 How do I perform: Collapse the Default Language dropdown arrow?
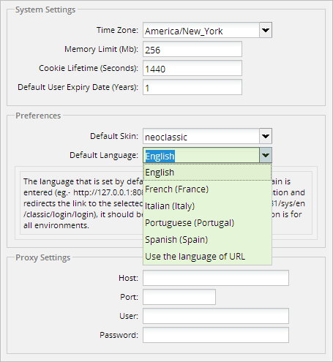coord(266,155)
